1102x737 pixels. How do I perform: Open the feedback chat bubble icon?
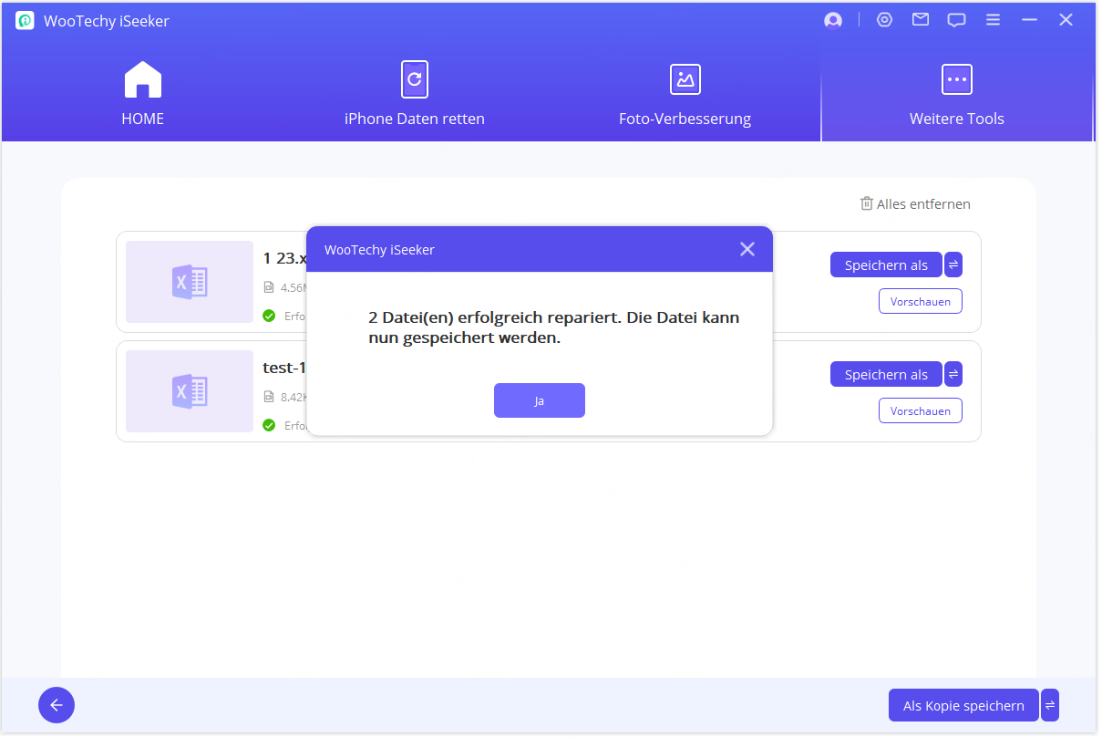click(x=956, y=20)
